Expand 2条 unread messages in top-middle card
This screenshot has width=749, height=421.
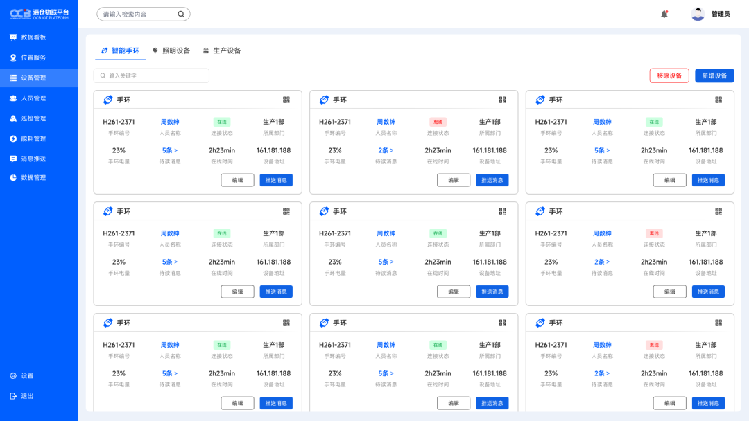386,150
